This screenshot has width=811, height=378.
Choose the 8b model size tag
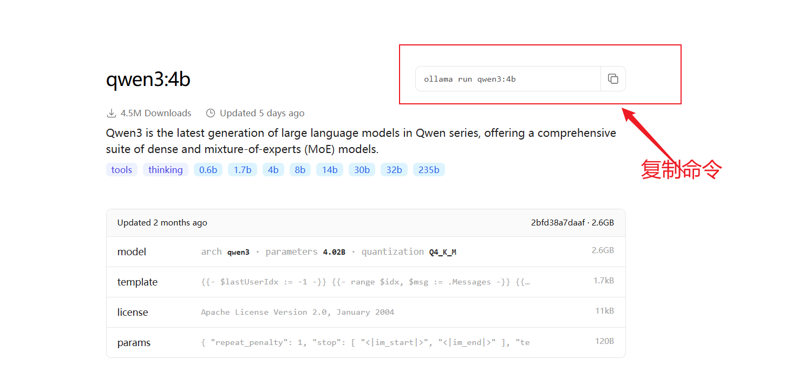coord(300,170)
